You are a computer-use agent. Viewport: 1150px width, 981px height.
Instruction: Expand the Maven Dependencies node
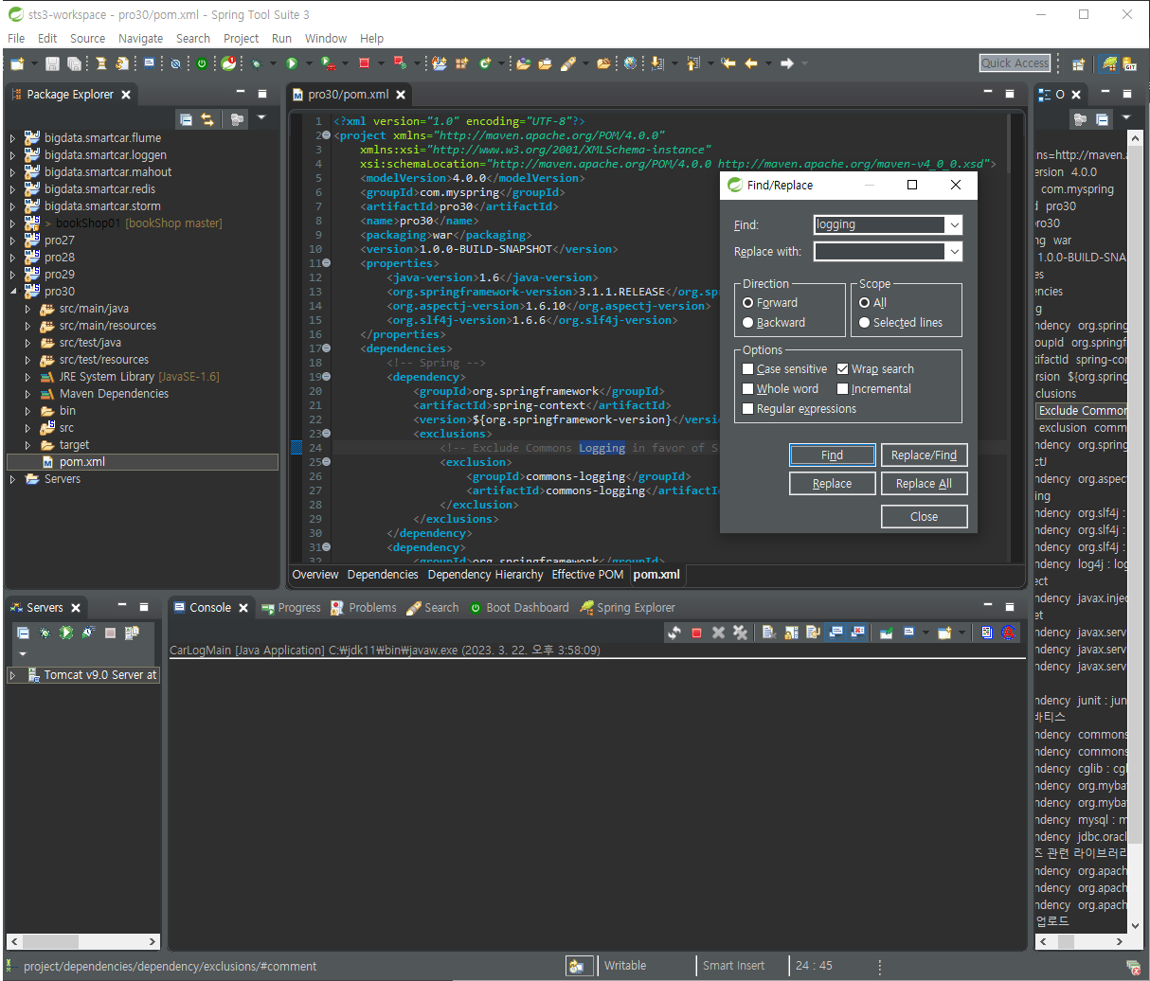click(28, 394)
